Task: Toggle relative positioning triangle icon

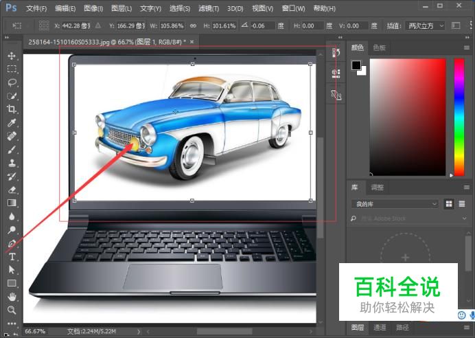Action: (98, 26)
